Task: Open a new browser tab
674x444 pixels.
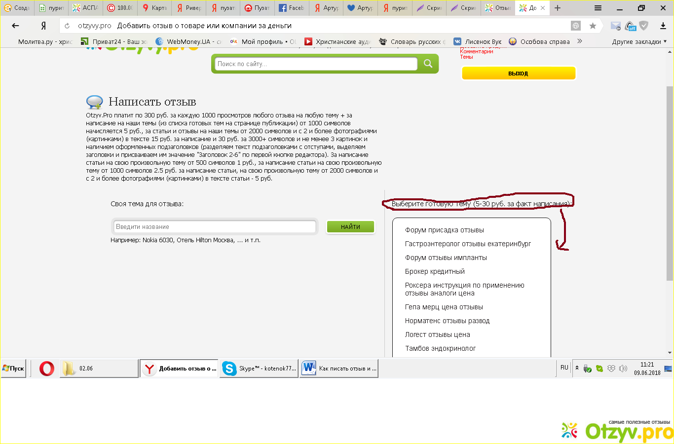Action: pyautogui.click(x=558, y=8)
